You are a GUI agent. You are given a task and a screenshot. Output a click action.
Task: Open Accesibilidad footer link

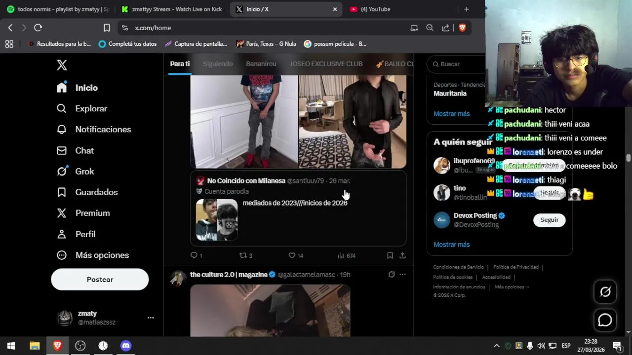[496, 277]
